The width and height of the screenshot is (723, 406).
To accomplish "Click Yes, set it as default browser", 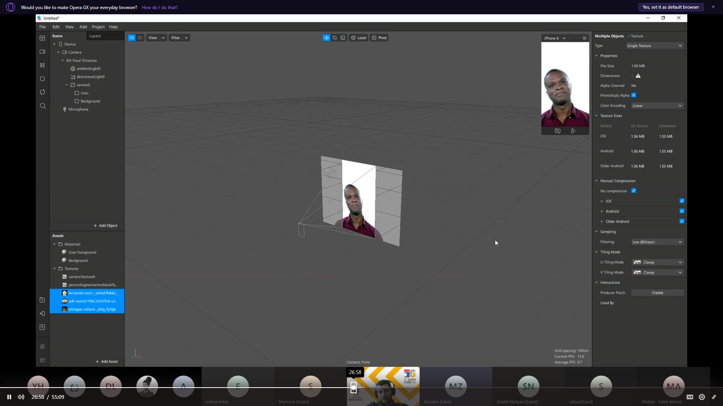I will (x=671, y=7).
